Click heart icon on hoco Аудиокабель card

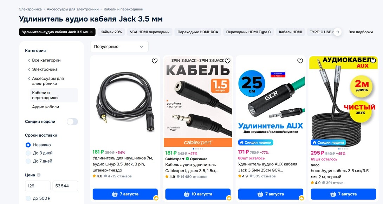(373, 61)
